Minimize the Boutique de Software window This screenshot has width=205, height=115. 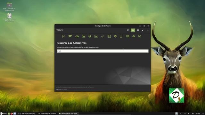point(140,26)
